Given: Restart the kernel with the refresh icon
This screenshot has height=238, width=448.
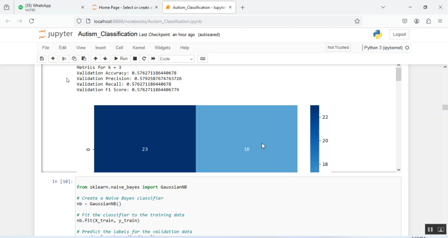Looking at the screenshot, I should tap(144, 58).
